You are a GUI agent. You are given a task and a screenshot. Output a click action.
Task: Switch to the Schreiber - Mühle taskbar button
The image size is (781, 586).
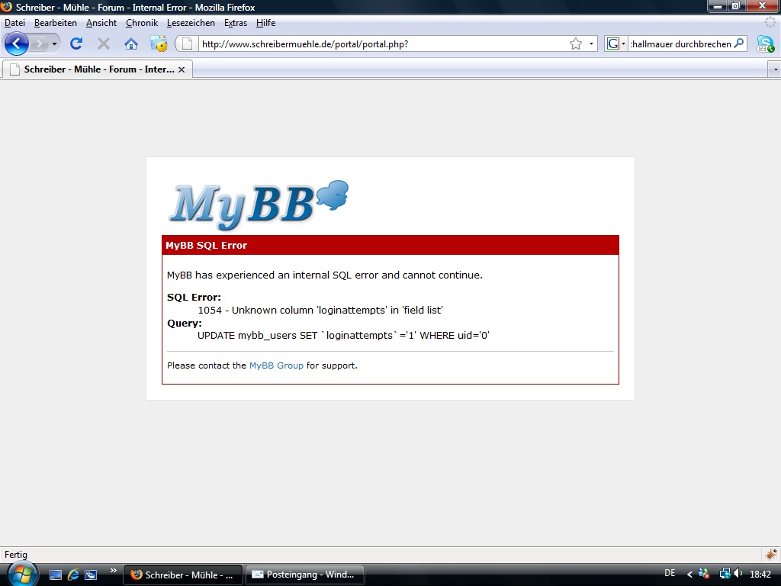pyautogui.click(x=183, y=575)
